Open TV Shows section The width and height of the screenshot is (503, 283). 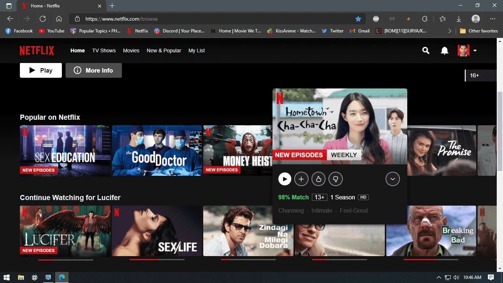click(x=104, y=50)
